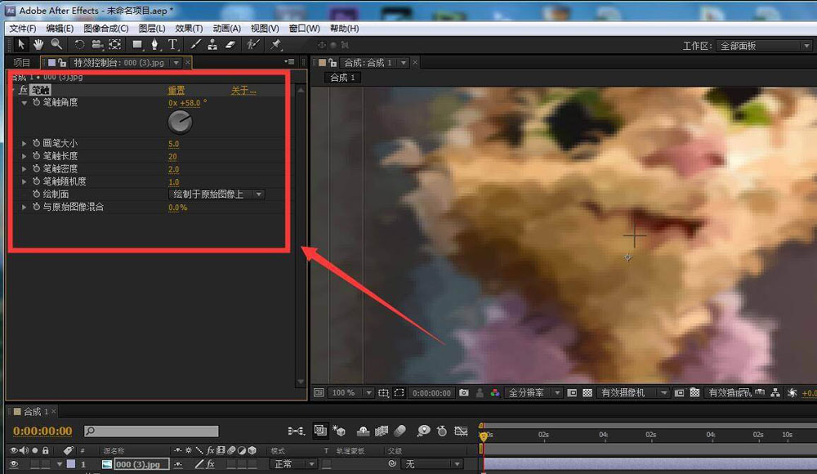Viewport: 817px width, 474px height.
Task: Select the Horizontal Type tool
Action: click(173, 45)
